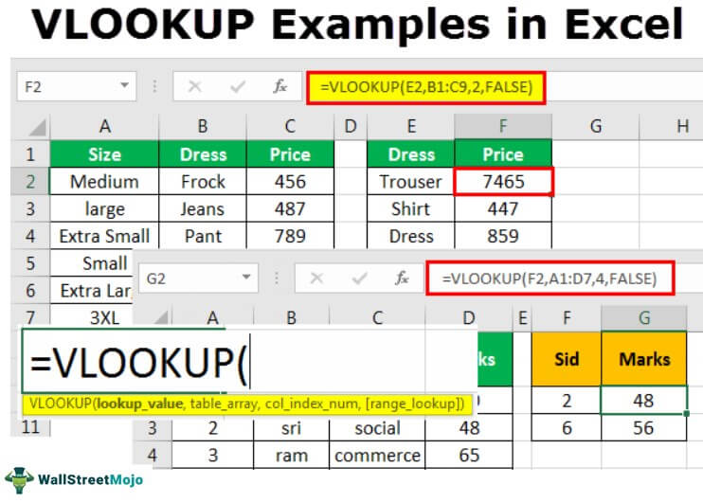Select the highlighted column G header above Marks
Viewport: 703px width, 503px height.
tap(644, 318)
